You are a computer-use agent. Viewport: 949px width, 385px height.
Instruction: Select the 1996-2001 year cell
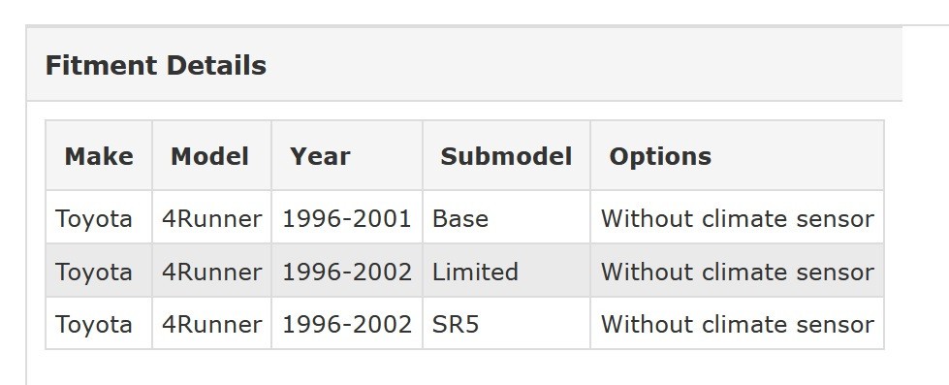347,218
